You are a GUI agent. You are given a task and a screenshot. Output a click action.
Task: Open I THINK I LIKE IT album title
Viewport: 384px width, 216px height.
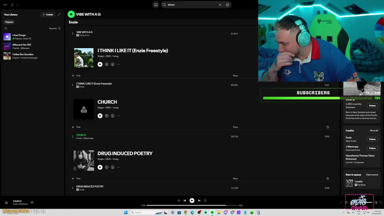point(133,50)
